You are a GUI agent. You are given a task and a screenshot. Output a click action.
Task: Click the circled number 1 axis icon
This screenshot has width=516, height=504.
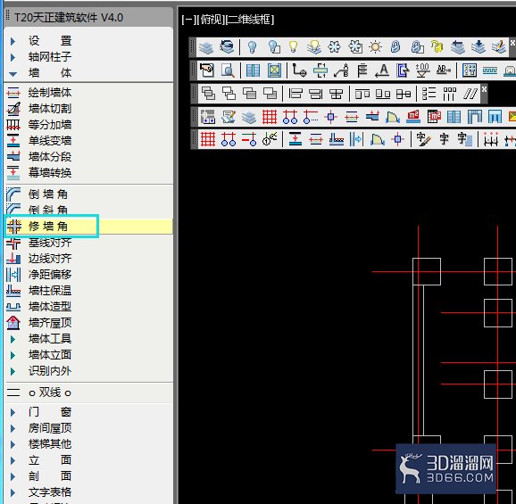click(270, 139)
